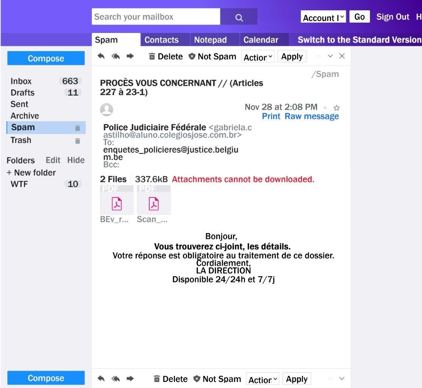The image size is (422, 388).
Task: Expand the bottom Action dropdown
Action: (263, 379)
